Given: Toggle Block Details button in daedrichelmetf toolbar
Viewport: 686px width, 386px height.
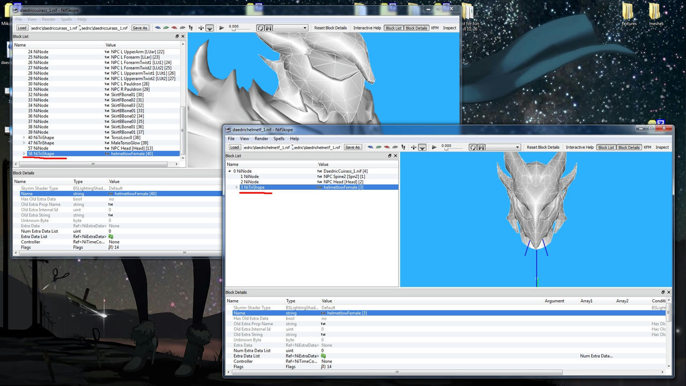Looking at the screenshot, I should tap(629, 147).
